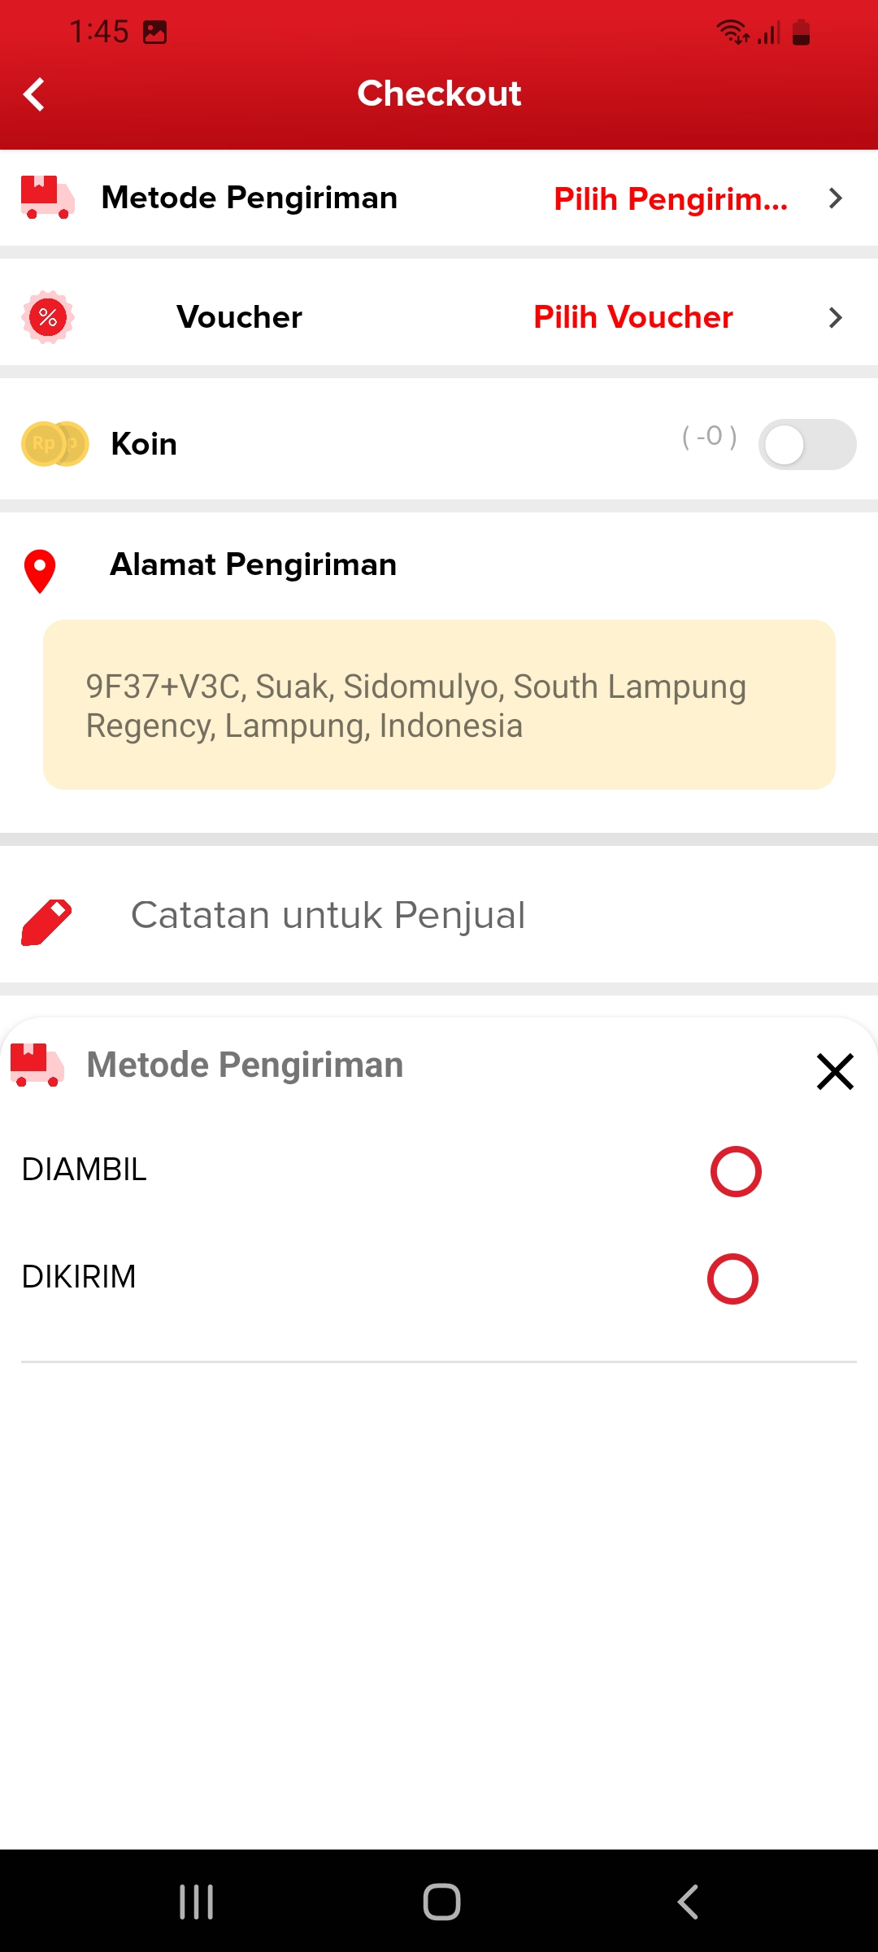Tap the gold Koin coins icon

pyautogui.click(x=54, y=444)
